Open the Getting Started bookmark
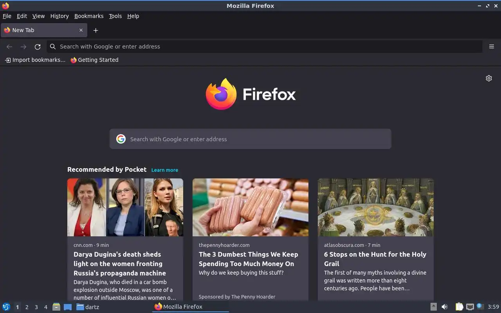 tap(94, 60)
